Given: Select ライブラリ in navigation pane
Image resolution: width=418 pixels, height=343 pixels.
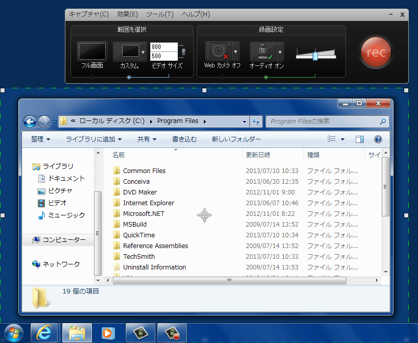Looking at the screenshot, I should pos(53,166).
